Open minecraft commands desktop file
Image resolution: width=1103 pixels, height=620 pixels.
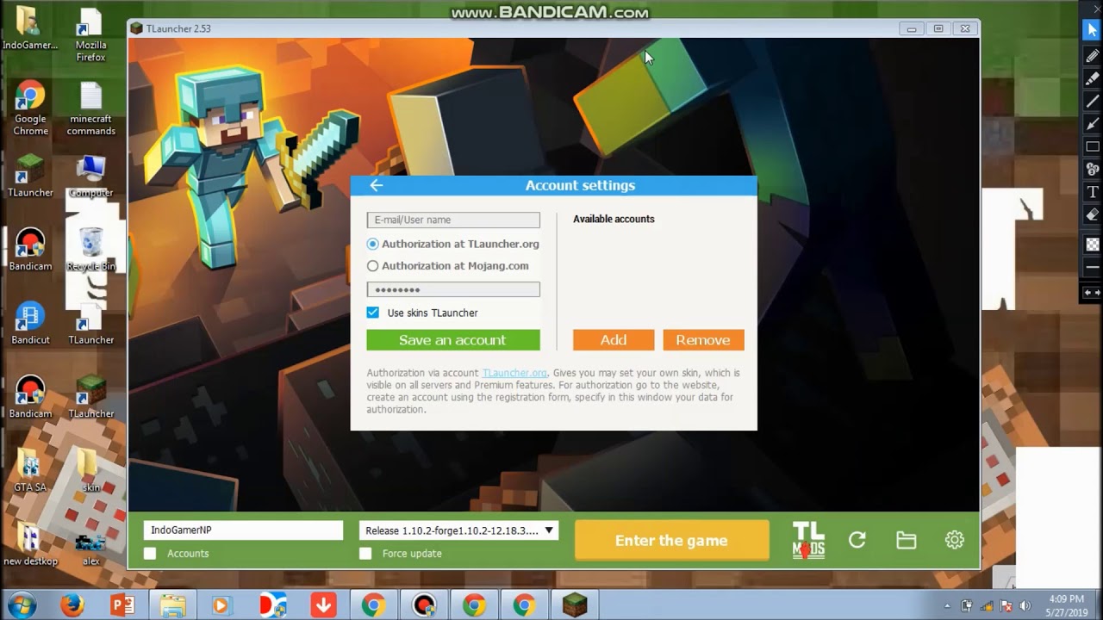click(x=90, y=109)
